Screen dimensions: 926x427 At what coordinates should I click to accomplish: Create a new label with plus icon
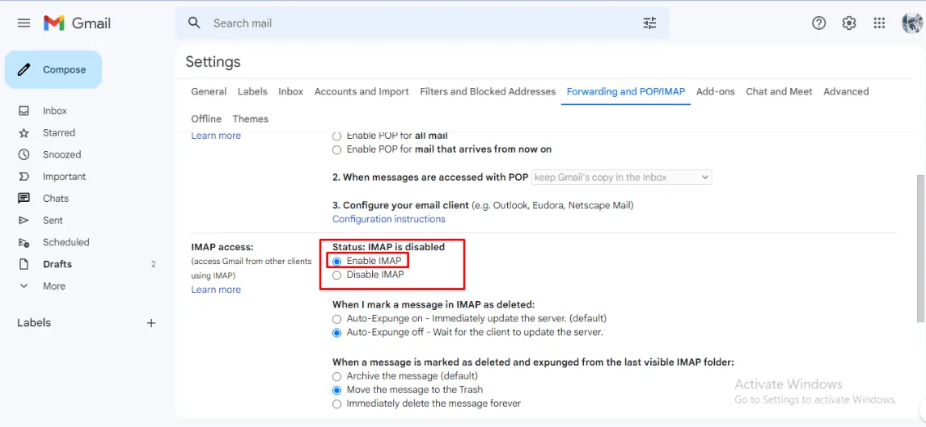(x=150, y=323)
